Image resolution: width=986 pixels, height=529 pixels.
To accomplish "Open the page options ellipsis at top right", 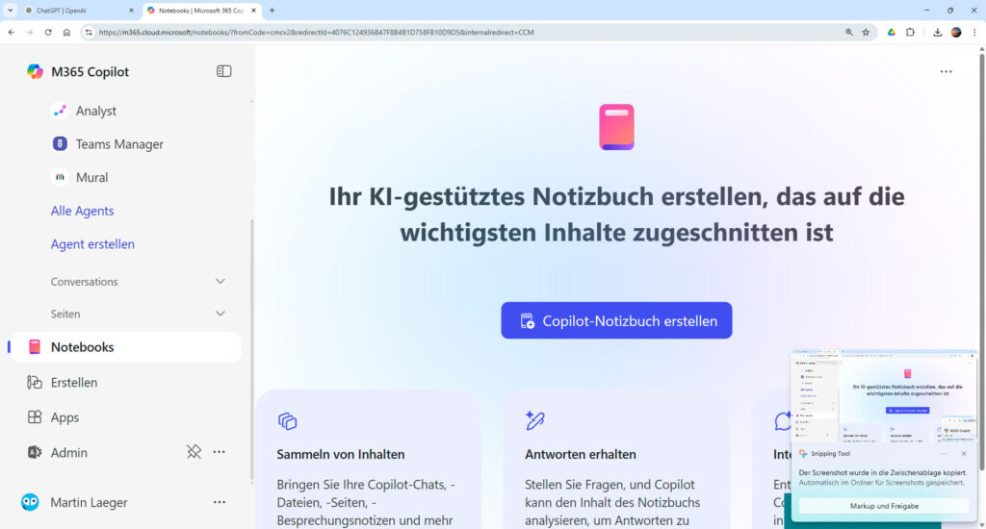I will [x=946, y=71].
